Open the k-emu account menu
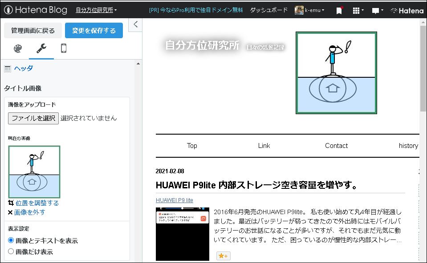Screen dimensions: 427x263 314,10
